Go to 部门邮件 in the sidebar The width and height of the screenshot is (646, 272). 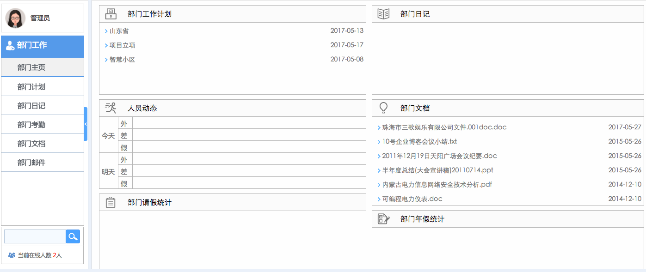click(31, 163)
